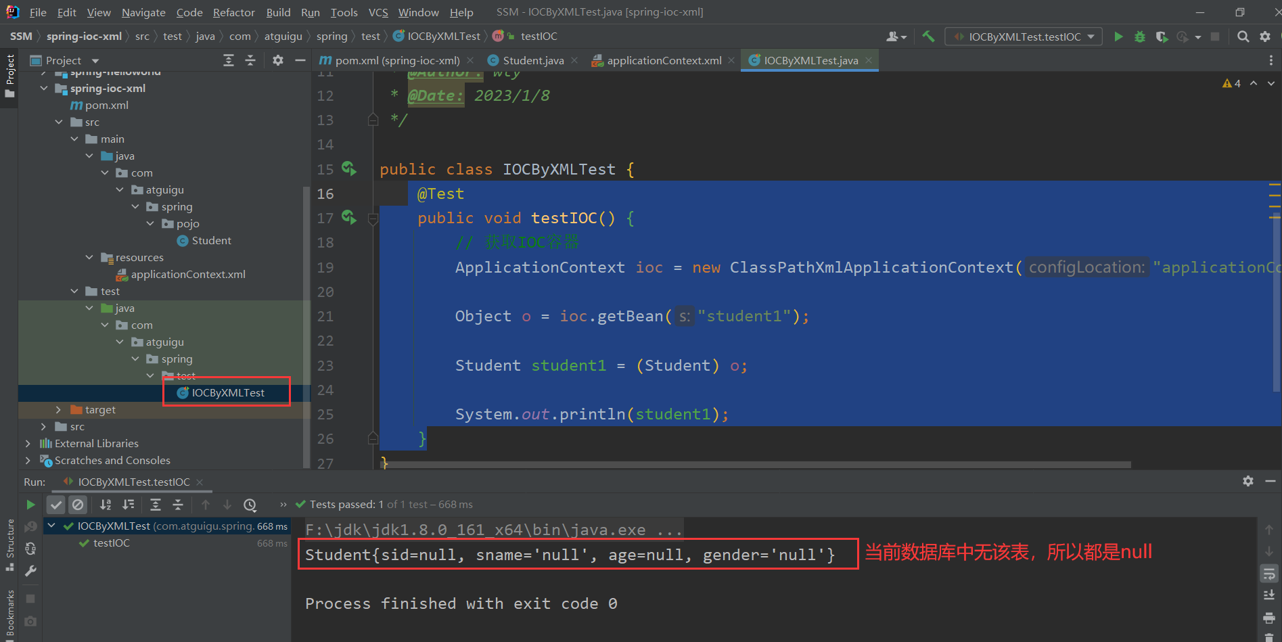The width and height of the screenshot is (1282, 642).
Task: Open Structure tool window side tab
Action: coord(9,546)
